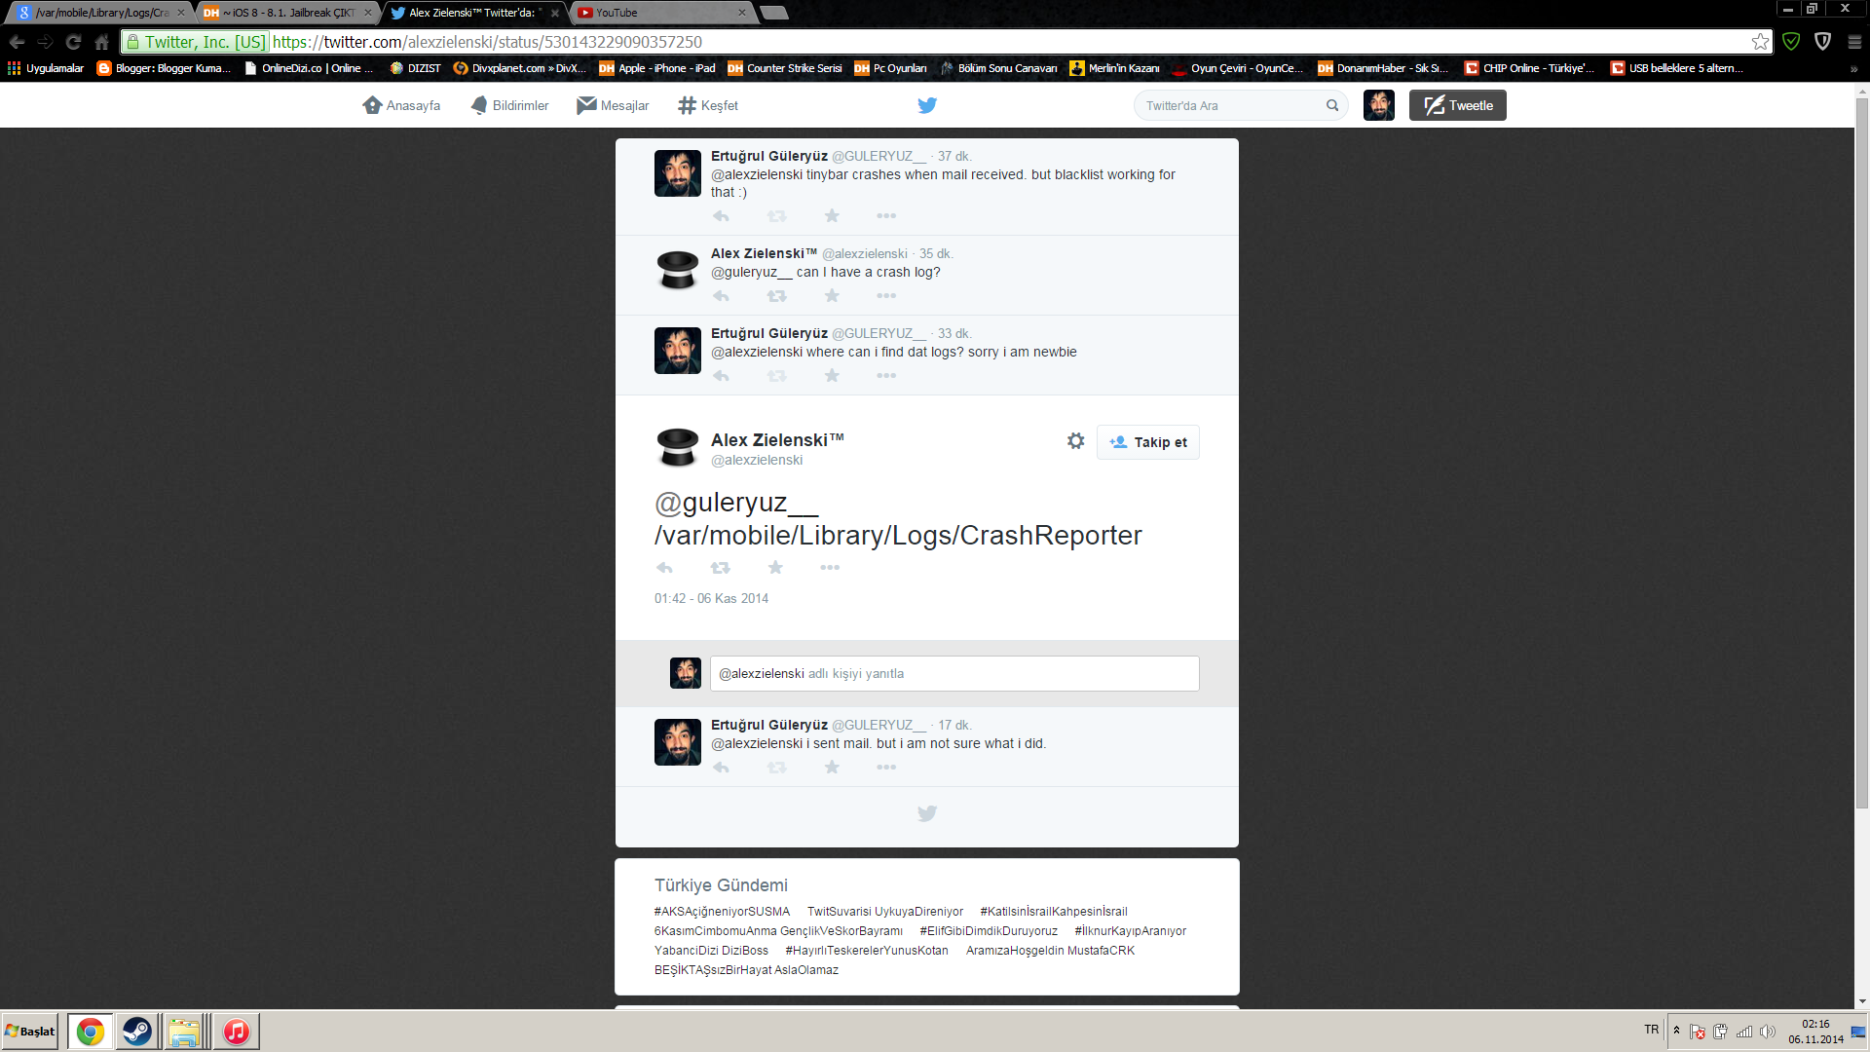
Task: Retweet the tinybar crashes tweet
Action: tap(776, 216)
